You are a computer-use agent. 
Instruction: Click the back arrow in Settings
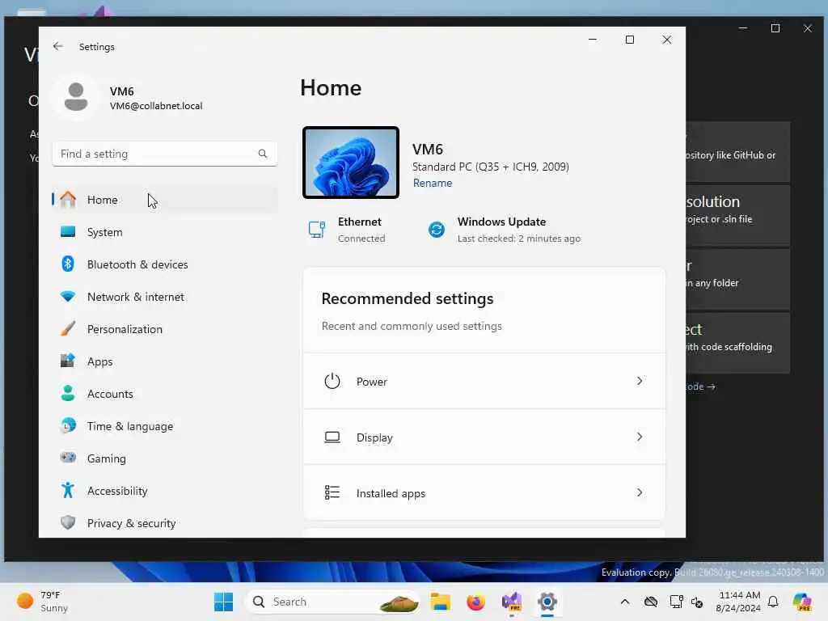tap(58, 46)
